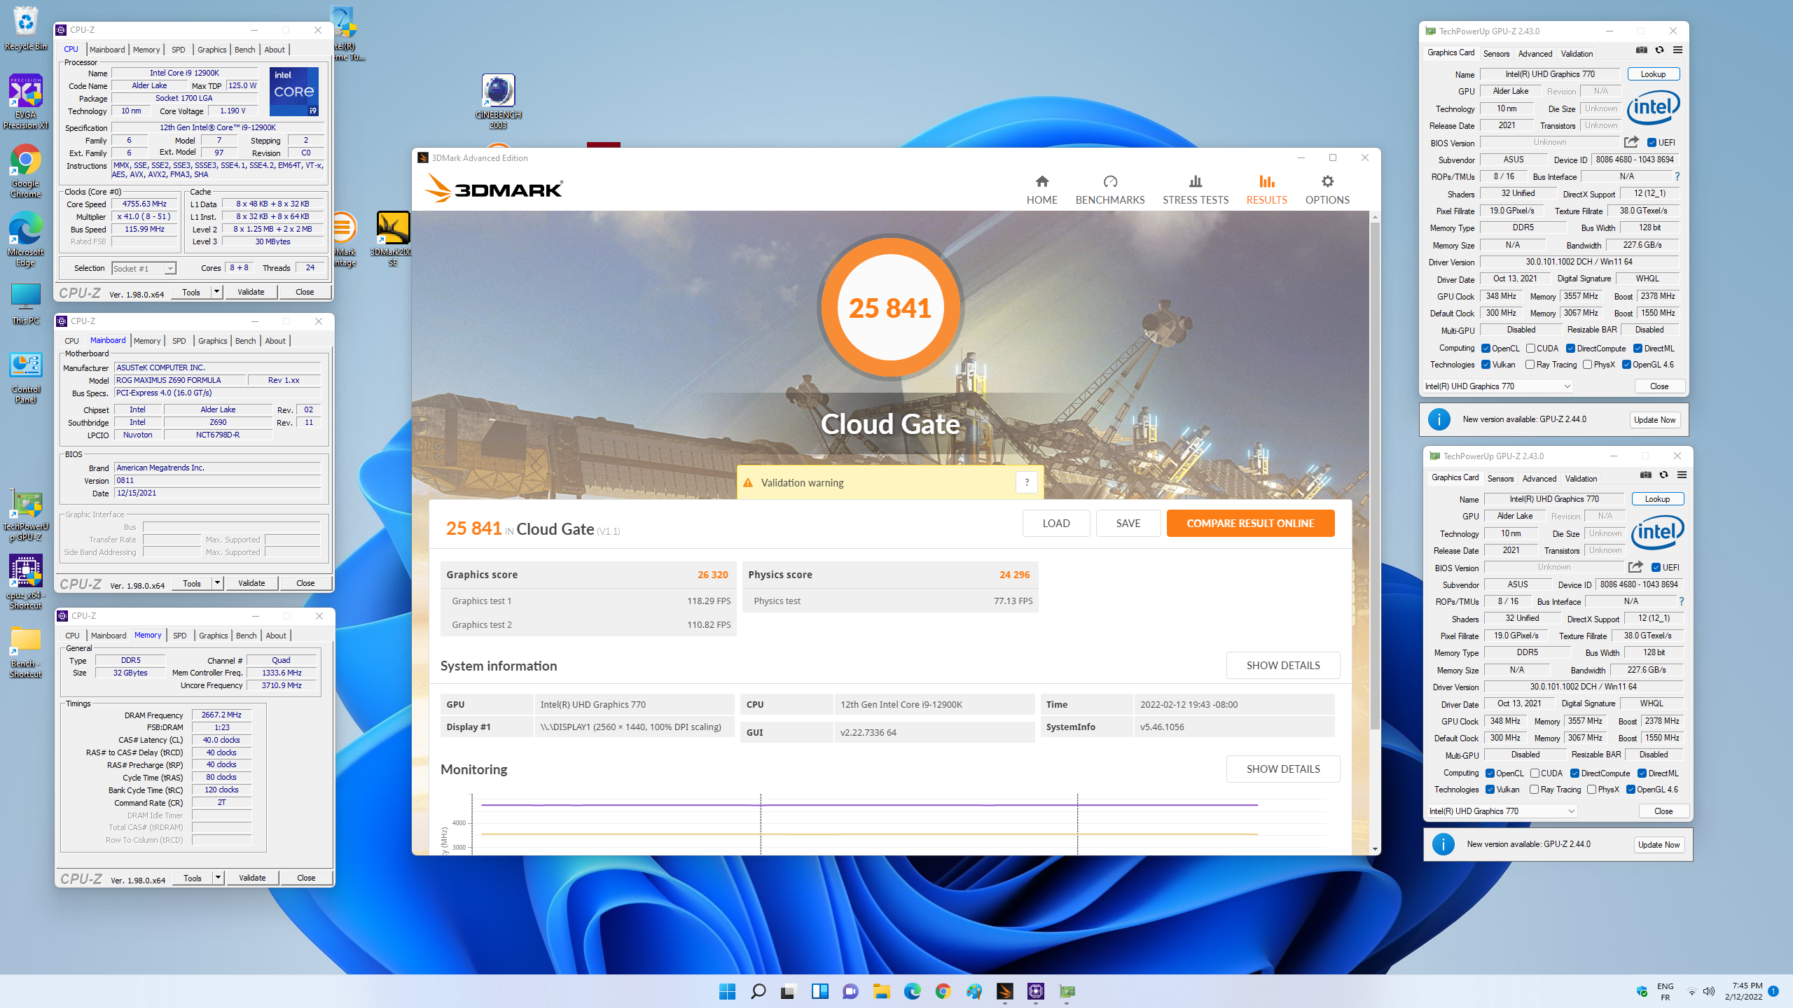Click Validate in top CPU-Z window

click(251, 292)
